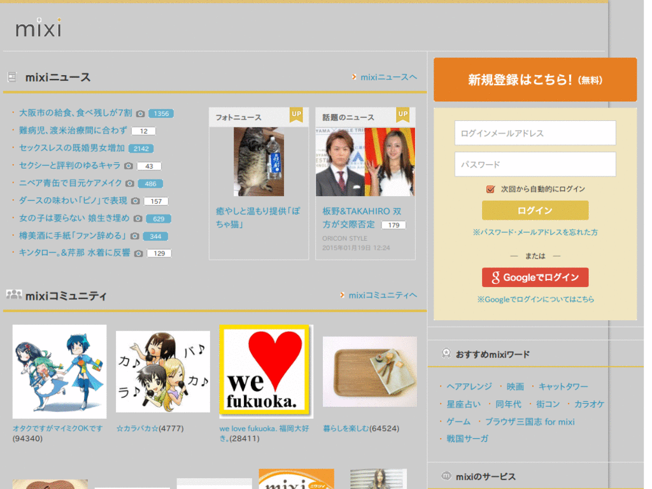Click the newspaper icon beside mixiニュース heading
The height and width of the screenshot is (489, 652).
pos(12,77)
